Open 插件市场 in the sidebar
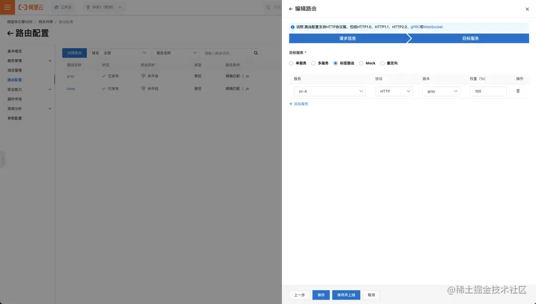Viewport: 536px width, 304px height. (15, 99)
